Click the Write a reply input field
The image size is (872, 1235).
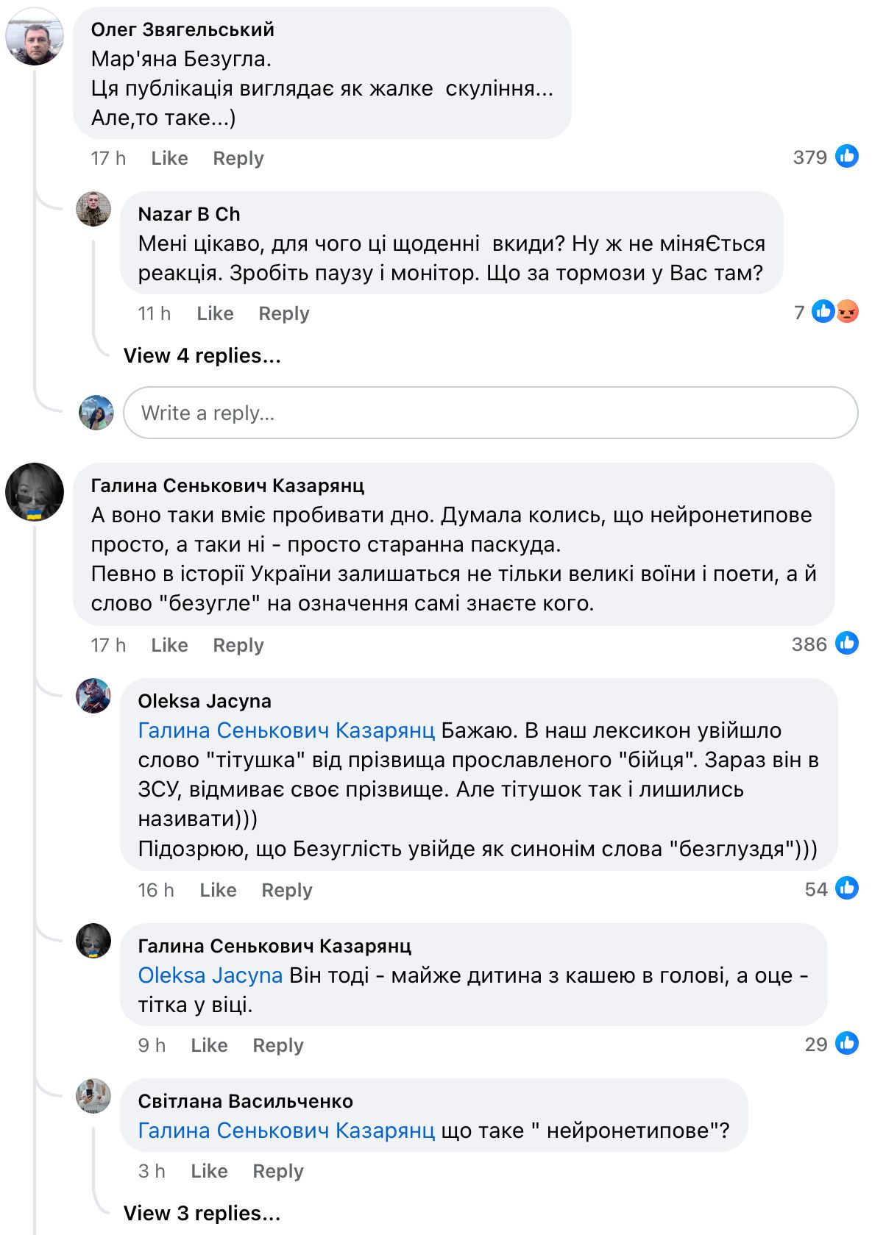click(x=490, y=413)
